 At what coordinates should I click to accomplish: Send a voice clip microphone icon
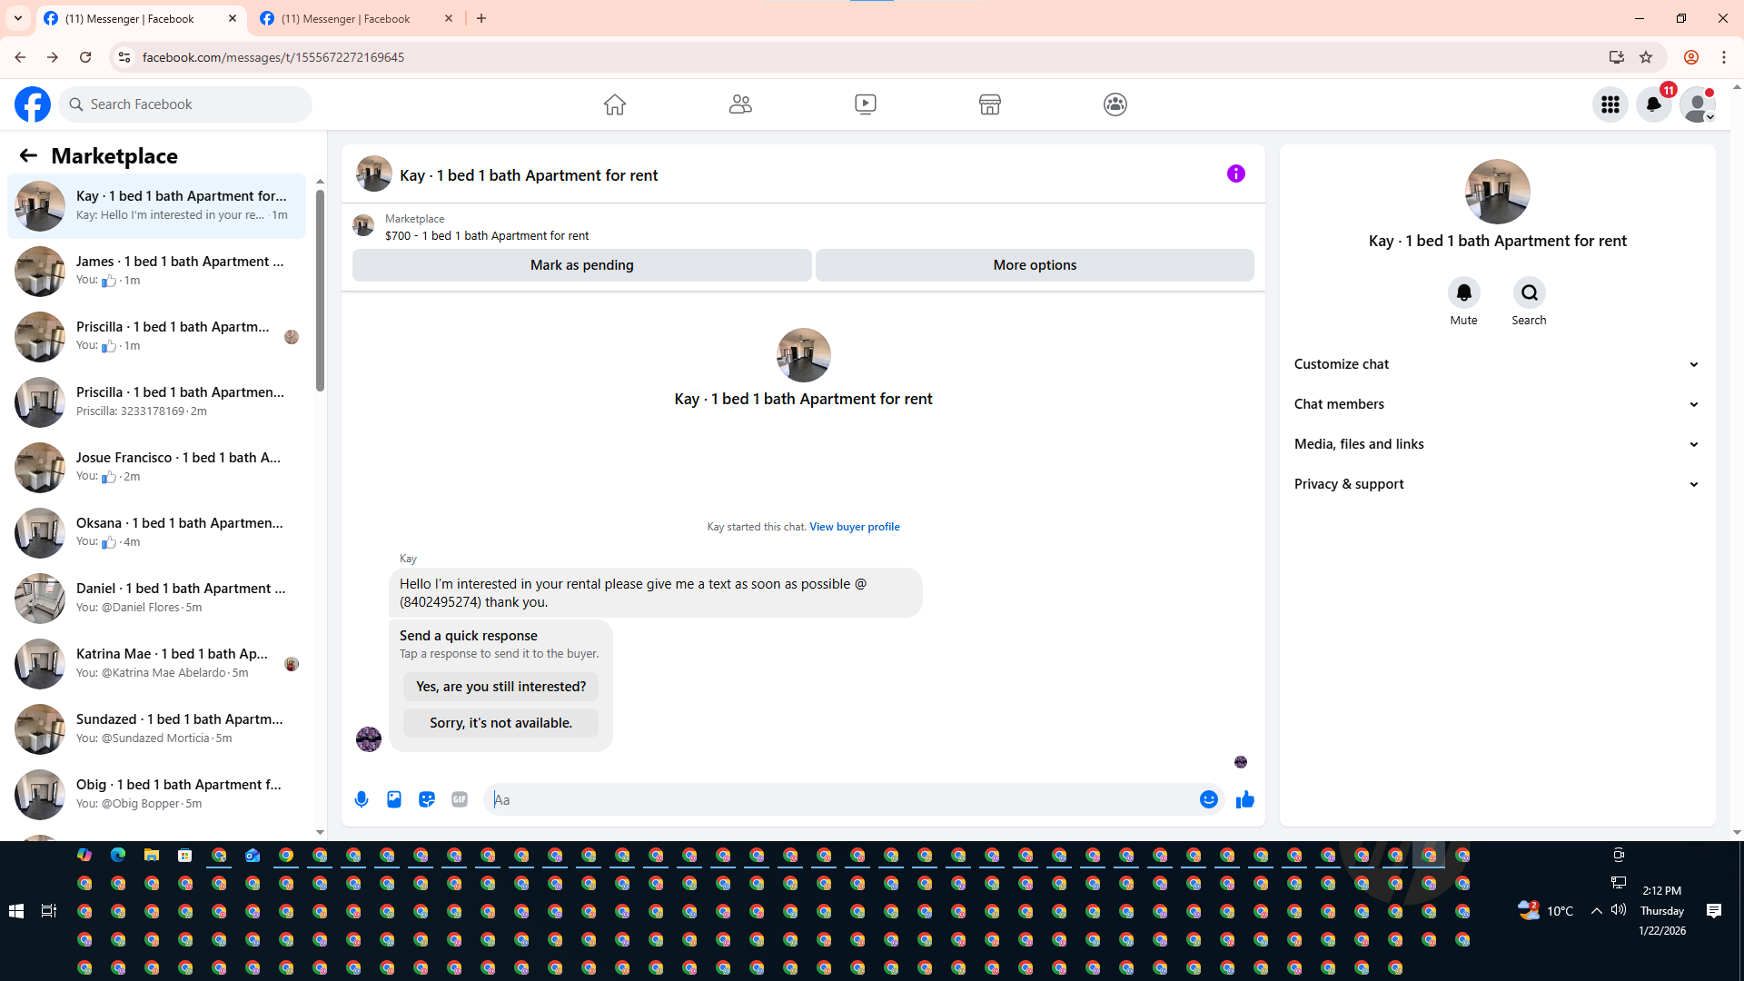click(x=362, y=799)
